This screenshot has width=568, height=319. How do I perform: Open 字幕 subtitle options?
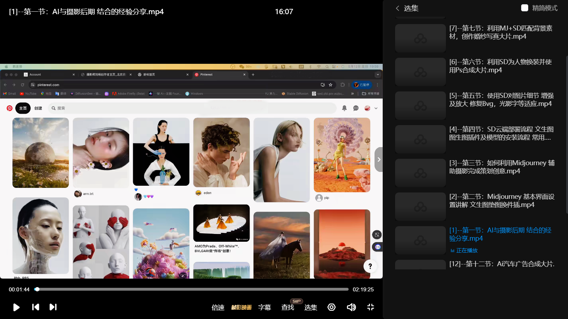(264, 308)
